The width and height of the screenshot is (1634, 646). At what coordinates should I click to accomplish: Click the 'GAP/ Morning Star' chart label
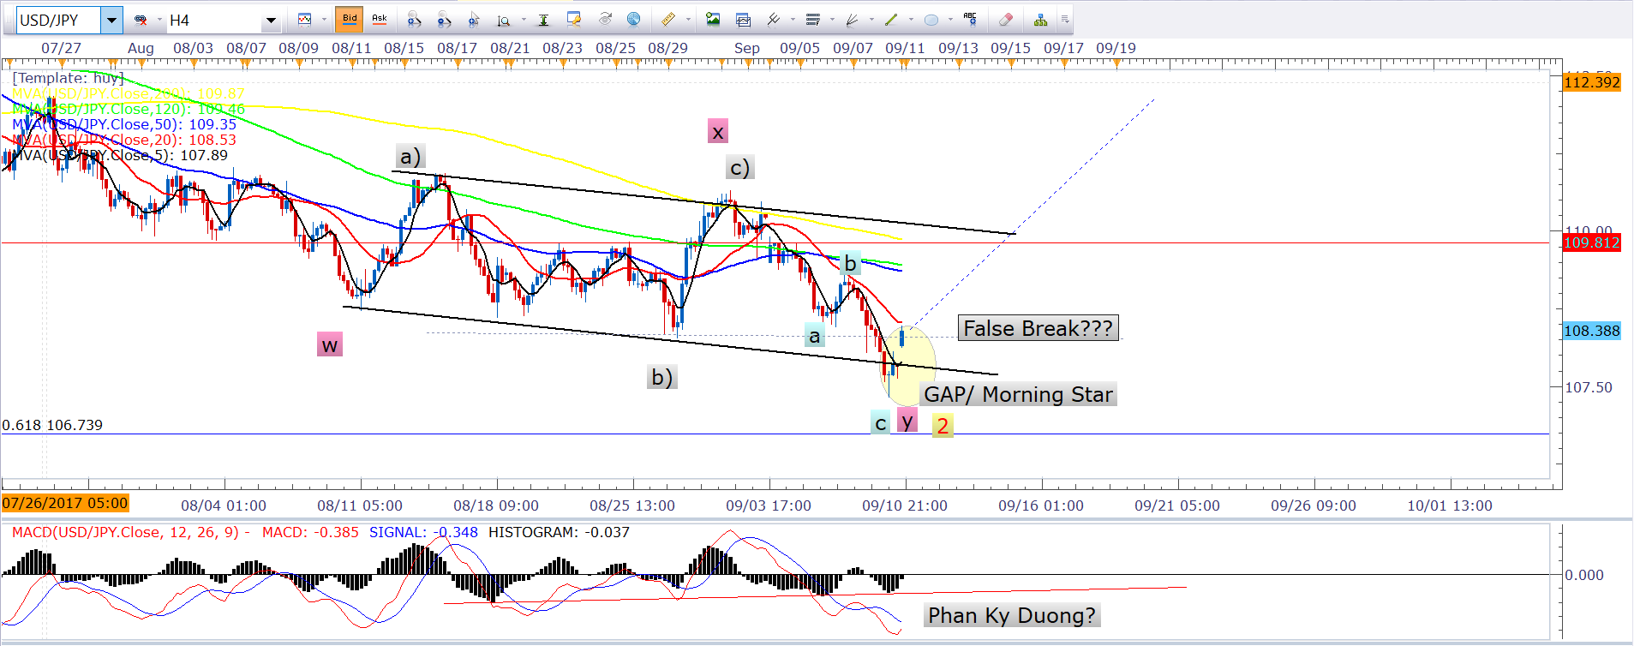pos(1018,394)
